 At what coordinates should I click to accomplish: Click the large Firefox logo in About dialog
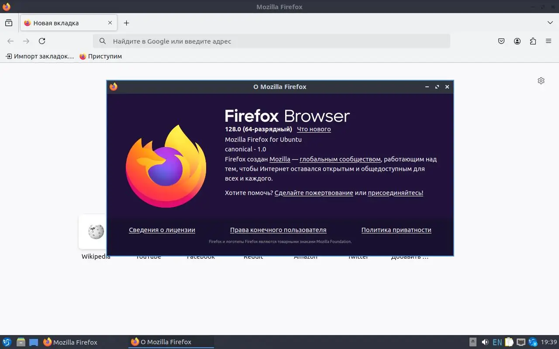click(x=166, y=166)
